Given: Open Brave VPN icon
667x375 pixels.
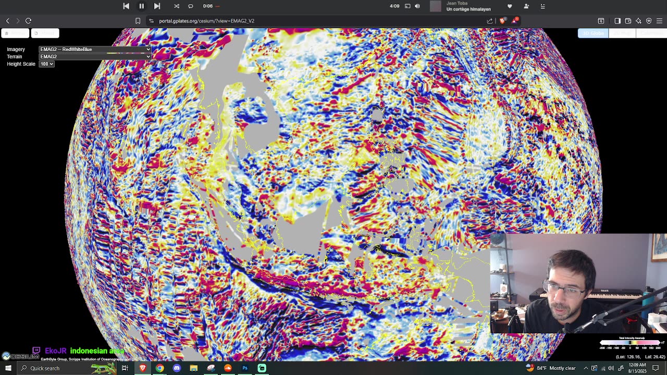Looking at the screenshot, I should (649, 21).
